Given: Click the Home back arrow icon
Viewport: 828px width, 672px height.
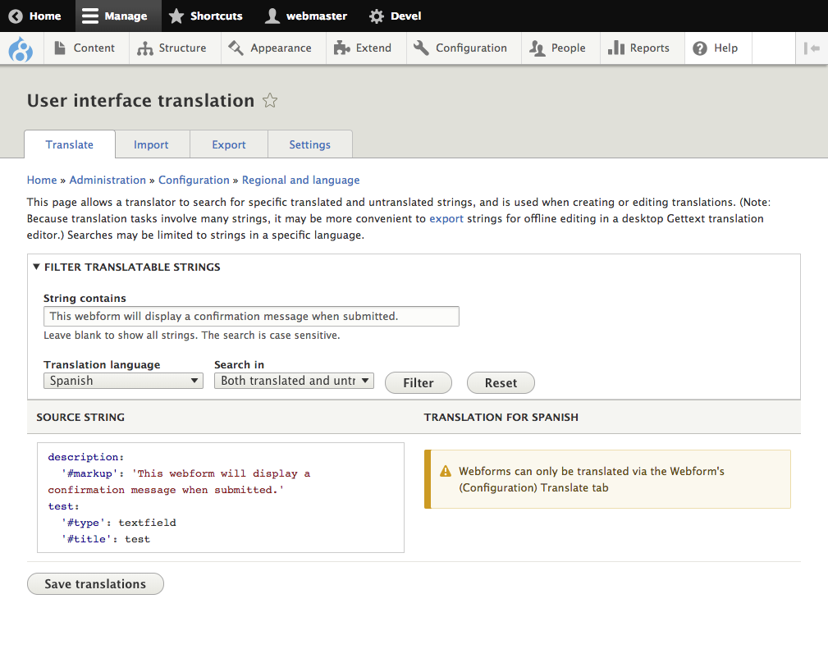Looking at the screenshot, I should pyautogui.click(x=16, y=16).
